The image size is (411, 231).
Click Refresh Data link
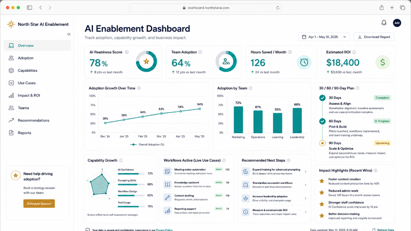click(x=383, y=230)
